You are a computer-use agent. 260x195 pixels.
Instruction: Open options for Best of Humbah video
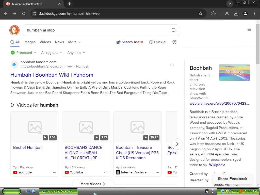[55, 172]
